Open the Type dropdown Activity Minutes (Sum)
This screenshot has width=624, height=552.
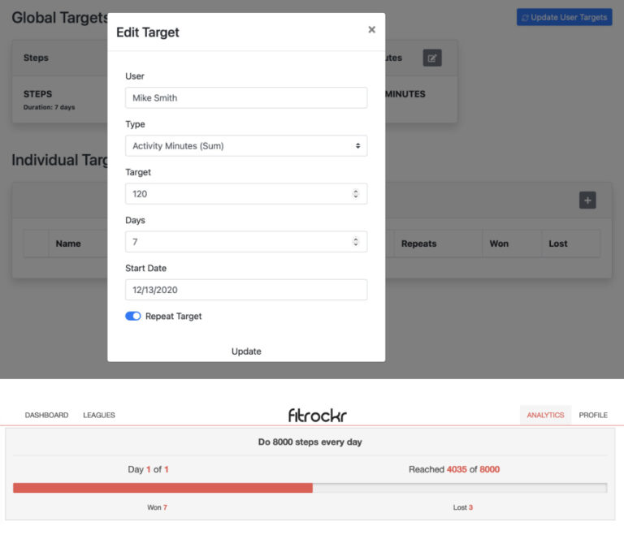point(246,146)
